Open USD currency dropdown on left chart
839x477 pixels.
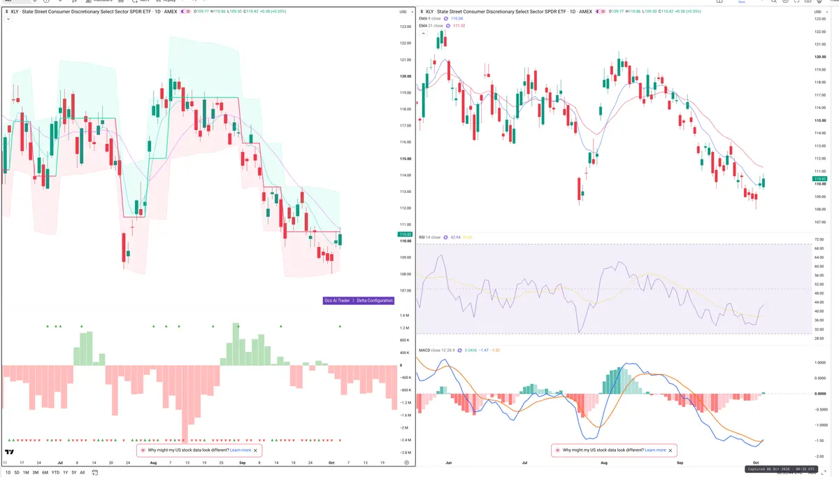click(x=404, y=12)
